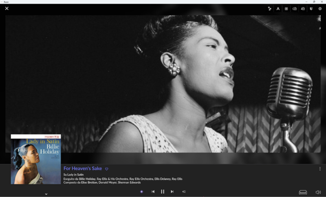Toggle the heart favorite for For Heaven's Sake
Image resolution: width=326 pixels, height=197 pixels.
click(x=107, y=169)
